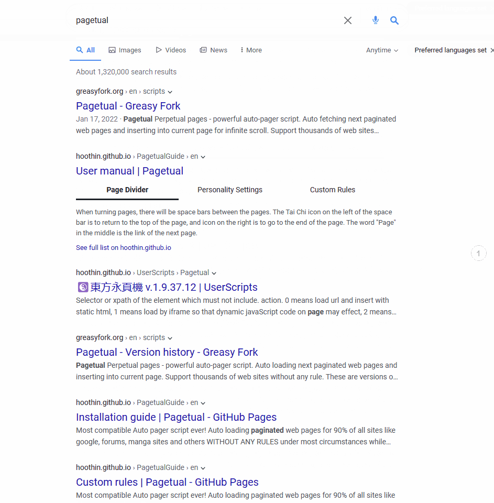Image resolution: width=494 pixels, height=503 pixels.
Task: Select the Custom Rules snippet tab
Action: (x=333, y=190)
